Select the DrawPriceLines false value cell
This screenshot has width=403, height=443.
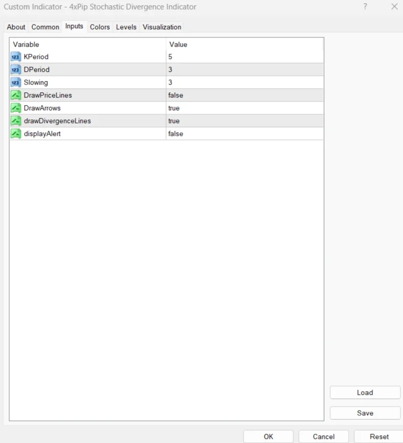[x=245, y=95]
